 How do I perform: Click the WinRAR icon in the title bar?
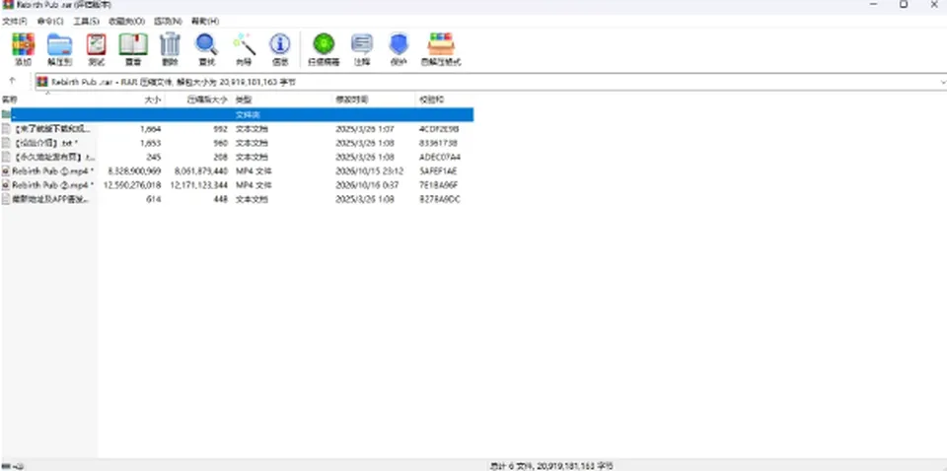(8, 5)
